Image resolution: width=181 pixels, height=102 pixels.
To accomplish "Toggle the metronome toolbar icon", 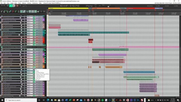I will pyautogui.click(x=18, y=11).
